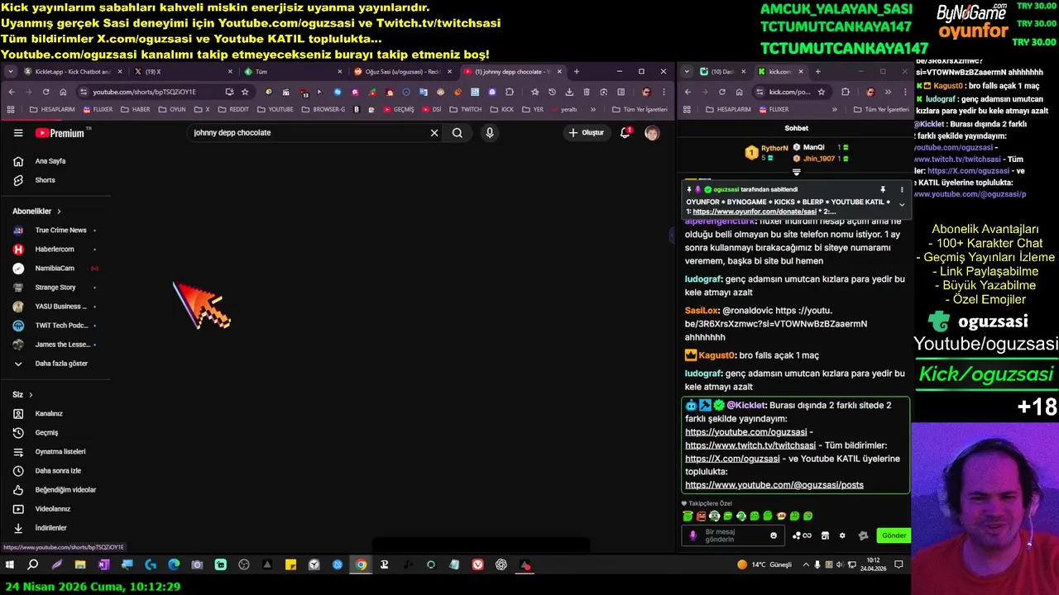Click RythorN top gifter name
The height and width of the screenshot is (595, 1059).
774,148
